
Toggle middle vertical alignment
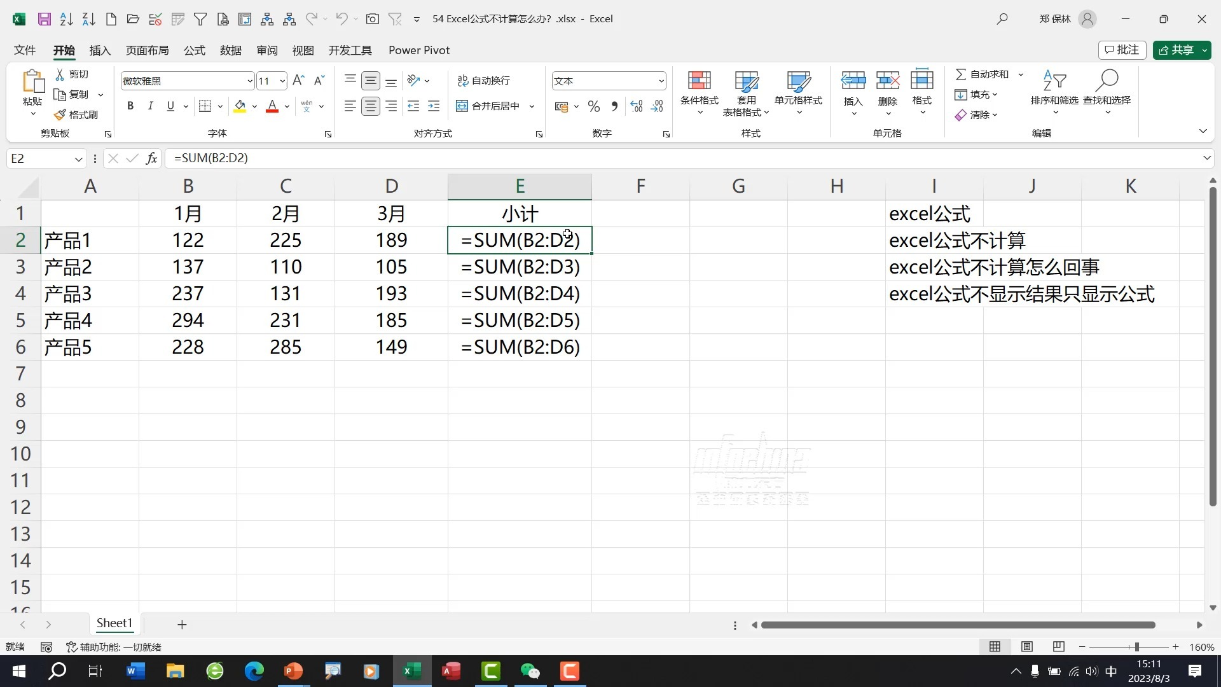(x=371, y=81)
